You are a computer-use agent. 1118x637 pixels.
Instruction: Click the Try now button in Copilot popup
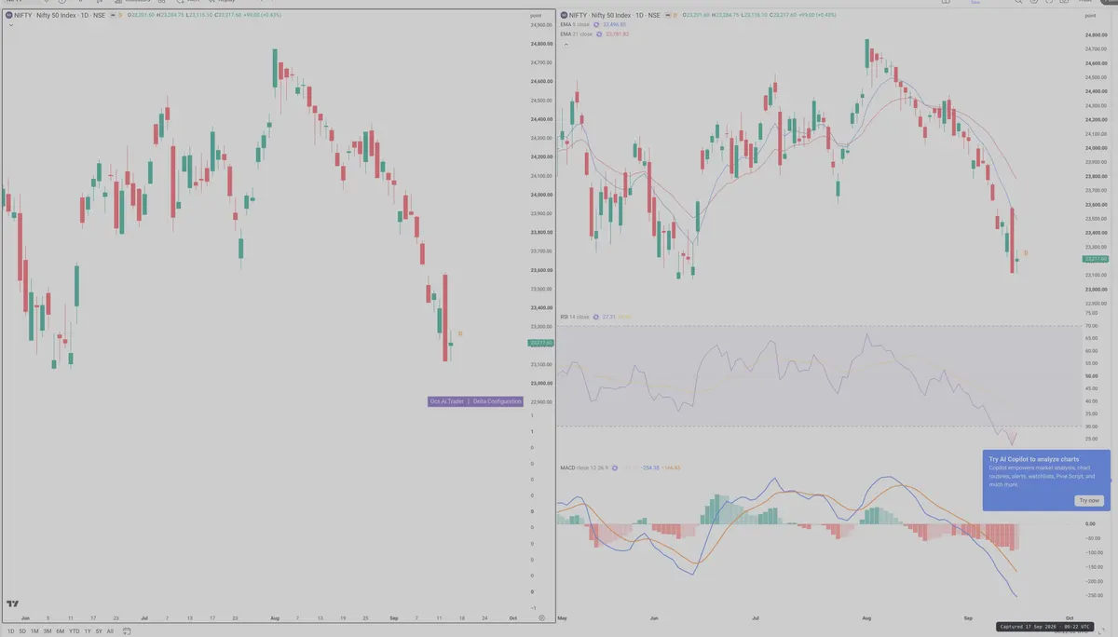tap(1088, 500)
